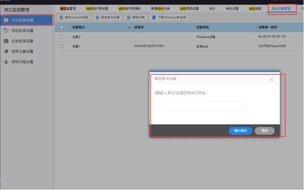Click the 会议应用设置 sidebar icon
This screenshot has width=304, height=190.
6,20
